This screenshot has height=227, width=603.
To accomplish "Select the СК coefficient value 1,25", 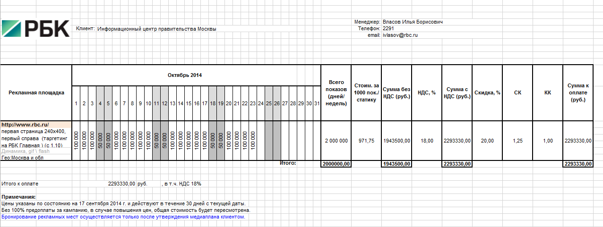I will click(x=517, y=141).
